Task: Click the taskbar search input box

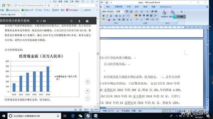Action: 34,116
